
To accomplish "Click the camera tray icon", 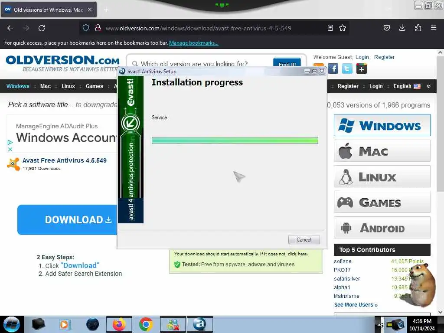I will pyautogui.click(x=395, y=324).
